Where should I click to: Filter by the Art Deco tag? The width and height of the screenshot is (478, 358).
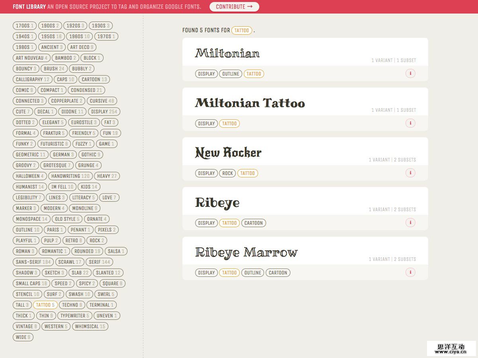(82, 47)
